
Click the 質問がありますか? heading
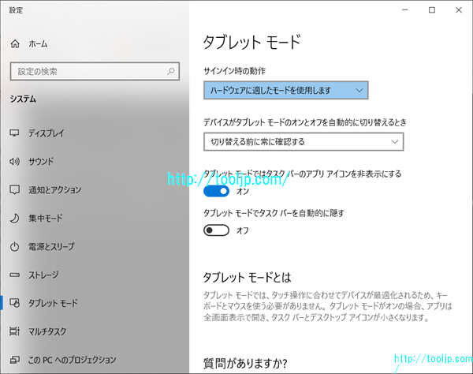(245, 363)
